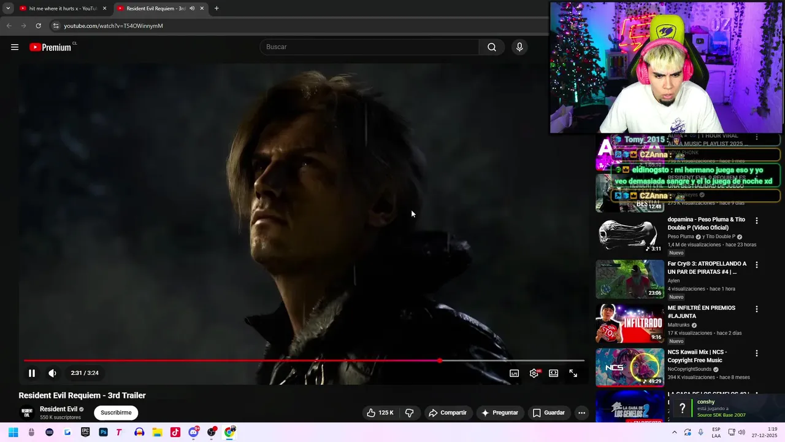
Task: Open Far Cry 3 video thumbnail
Action: pos(630,279)
